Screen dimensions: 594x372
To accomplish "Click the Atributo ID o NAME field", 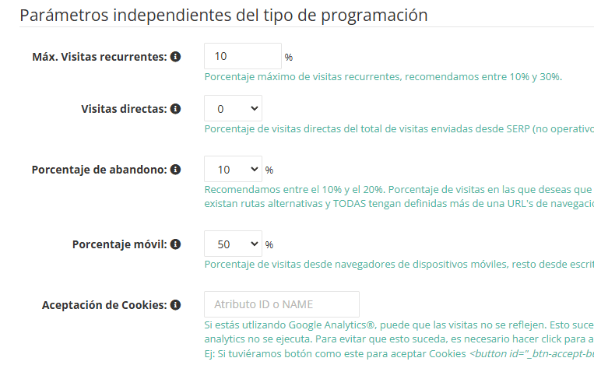I will pos(281,304).
